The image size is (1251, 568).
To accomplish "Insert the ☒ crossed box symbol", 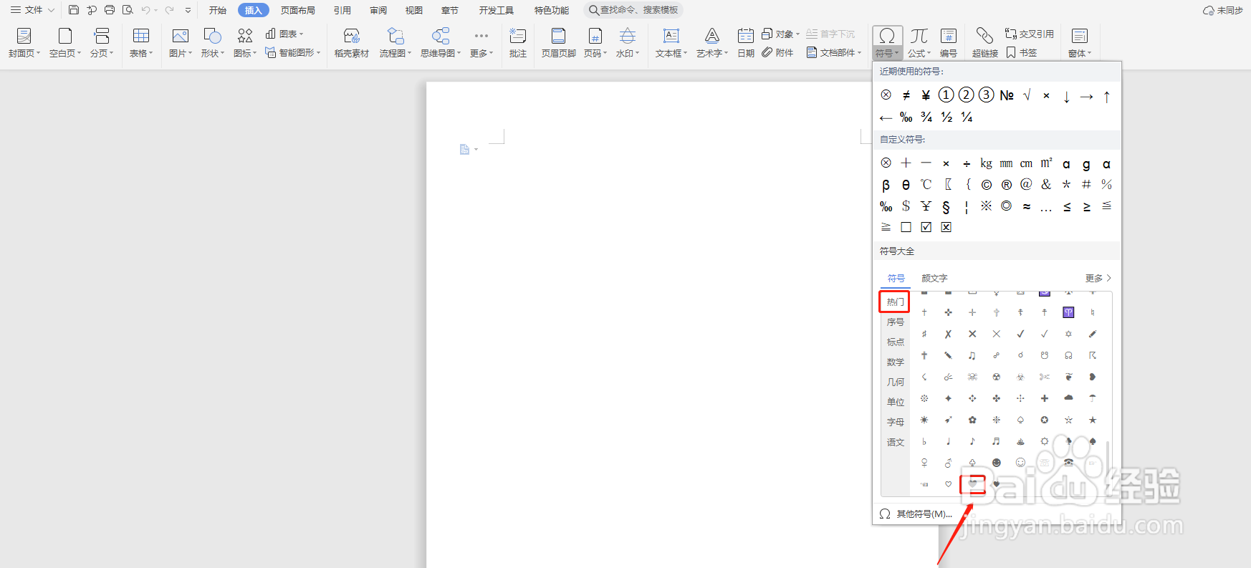I will 946,227.
